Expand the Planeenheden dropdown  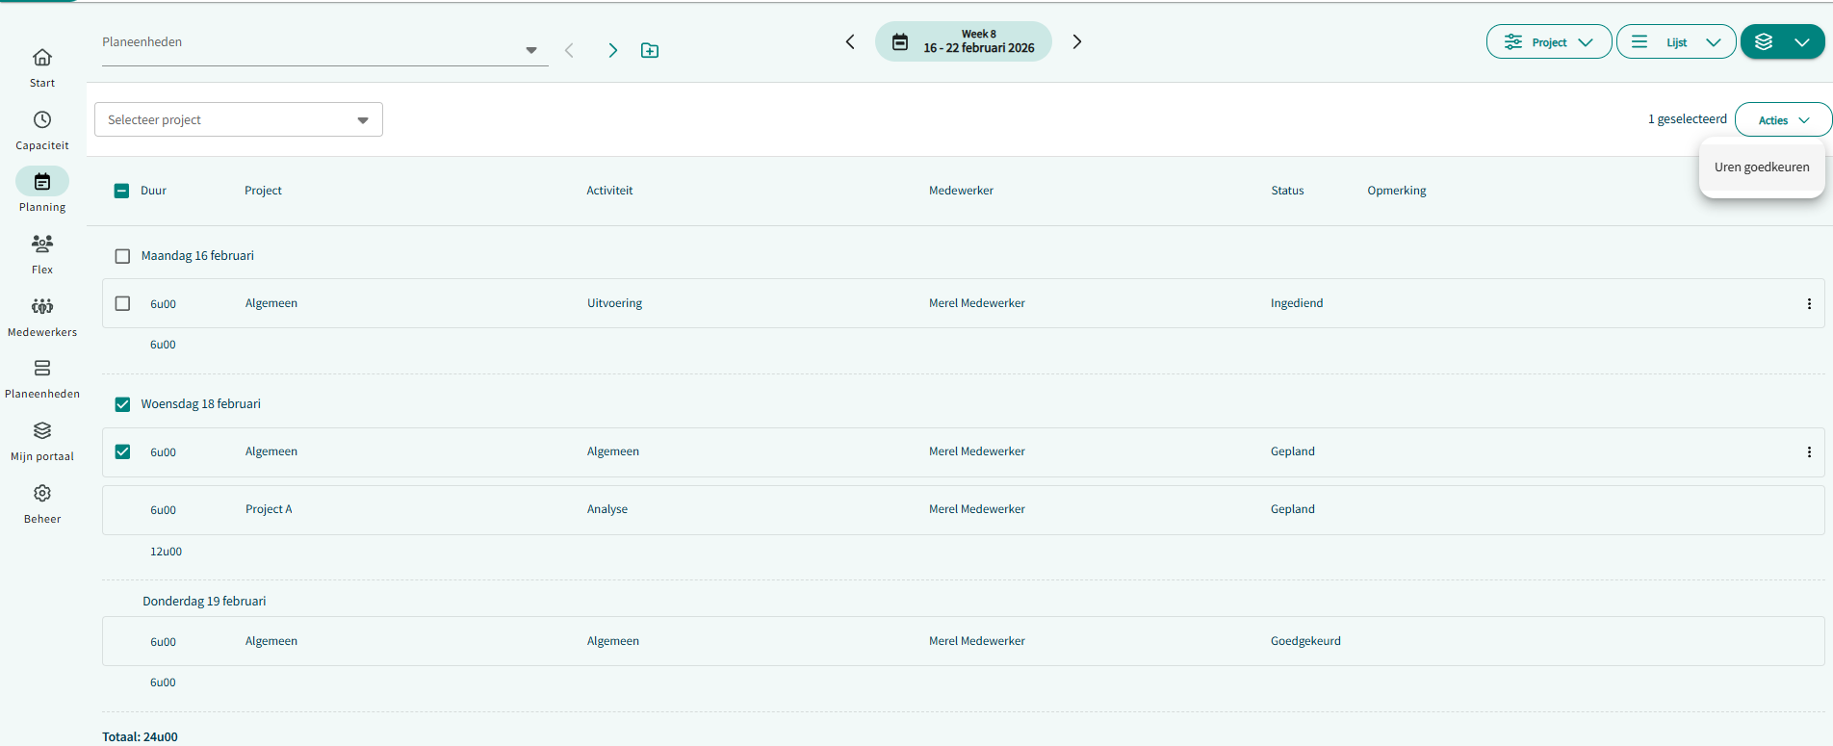(x=530, y=50)
